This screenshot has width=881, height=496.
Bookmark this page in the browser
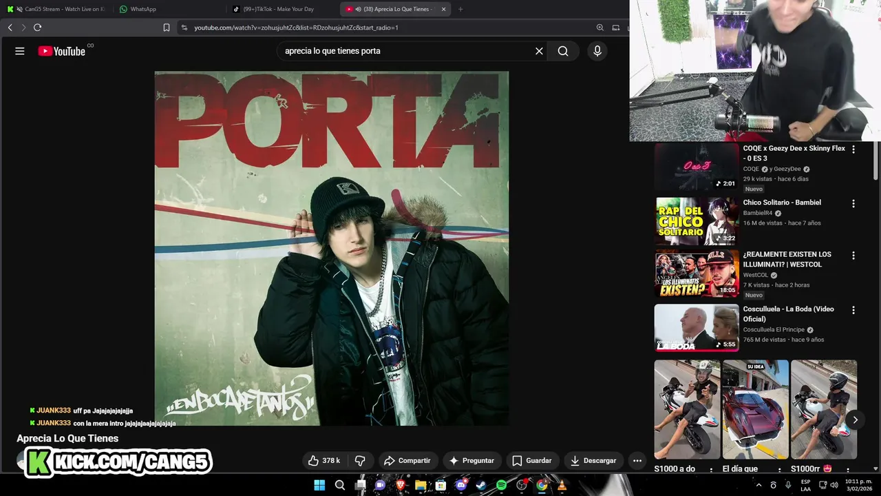pyautogui.click(x=167, y=28)
